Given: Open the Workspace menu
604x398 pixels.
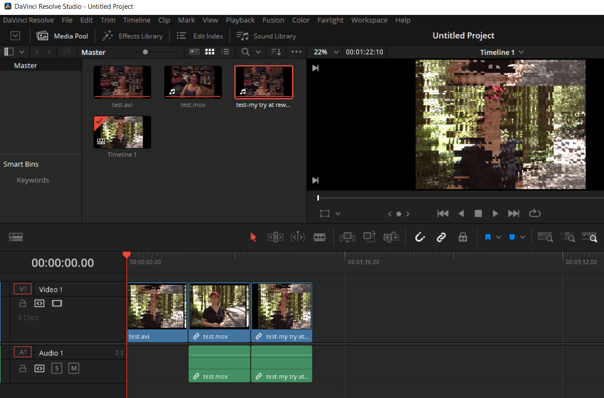Looking at the screenshot, I should click(x=369, y=20).
